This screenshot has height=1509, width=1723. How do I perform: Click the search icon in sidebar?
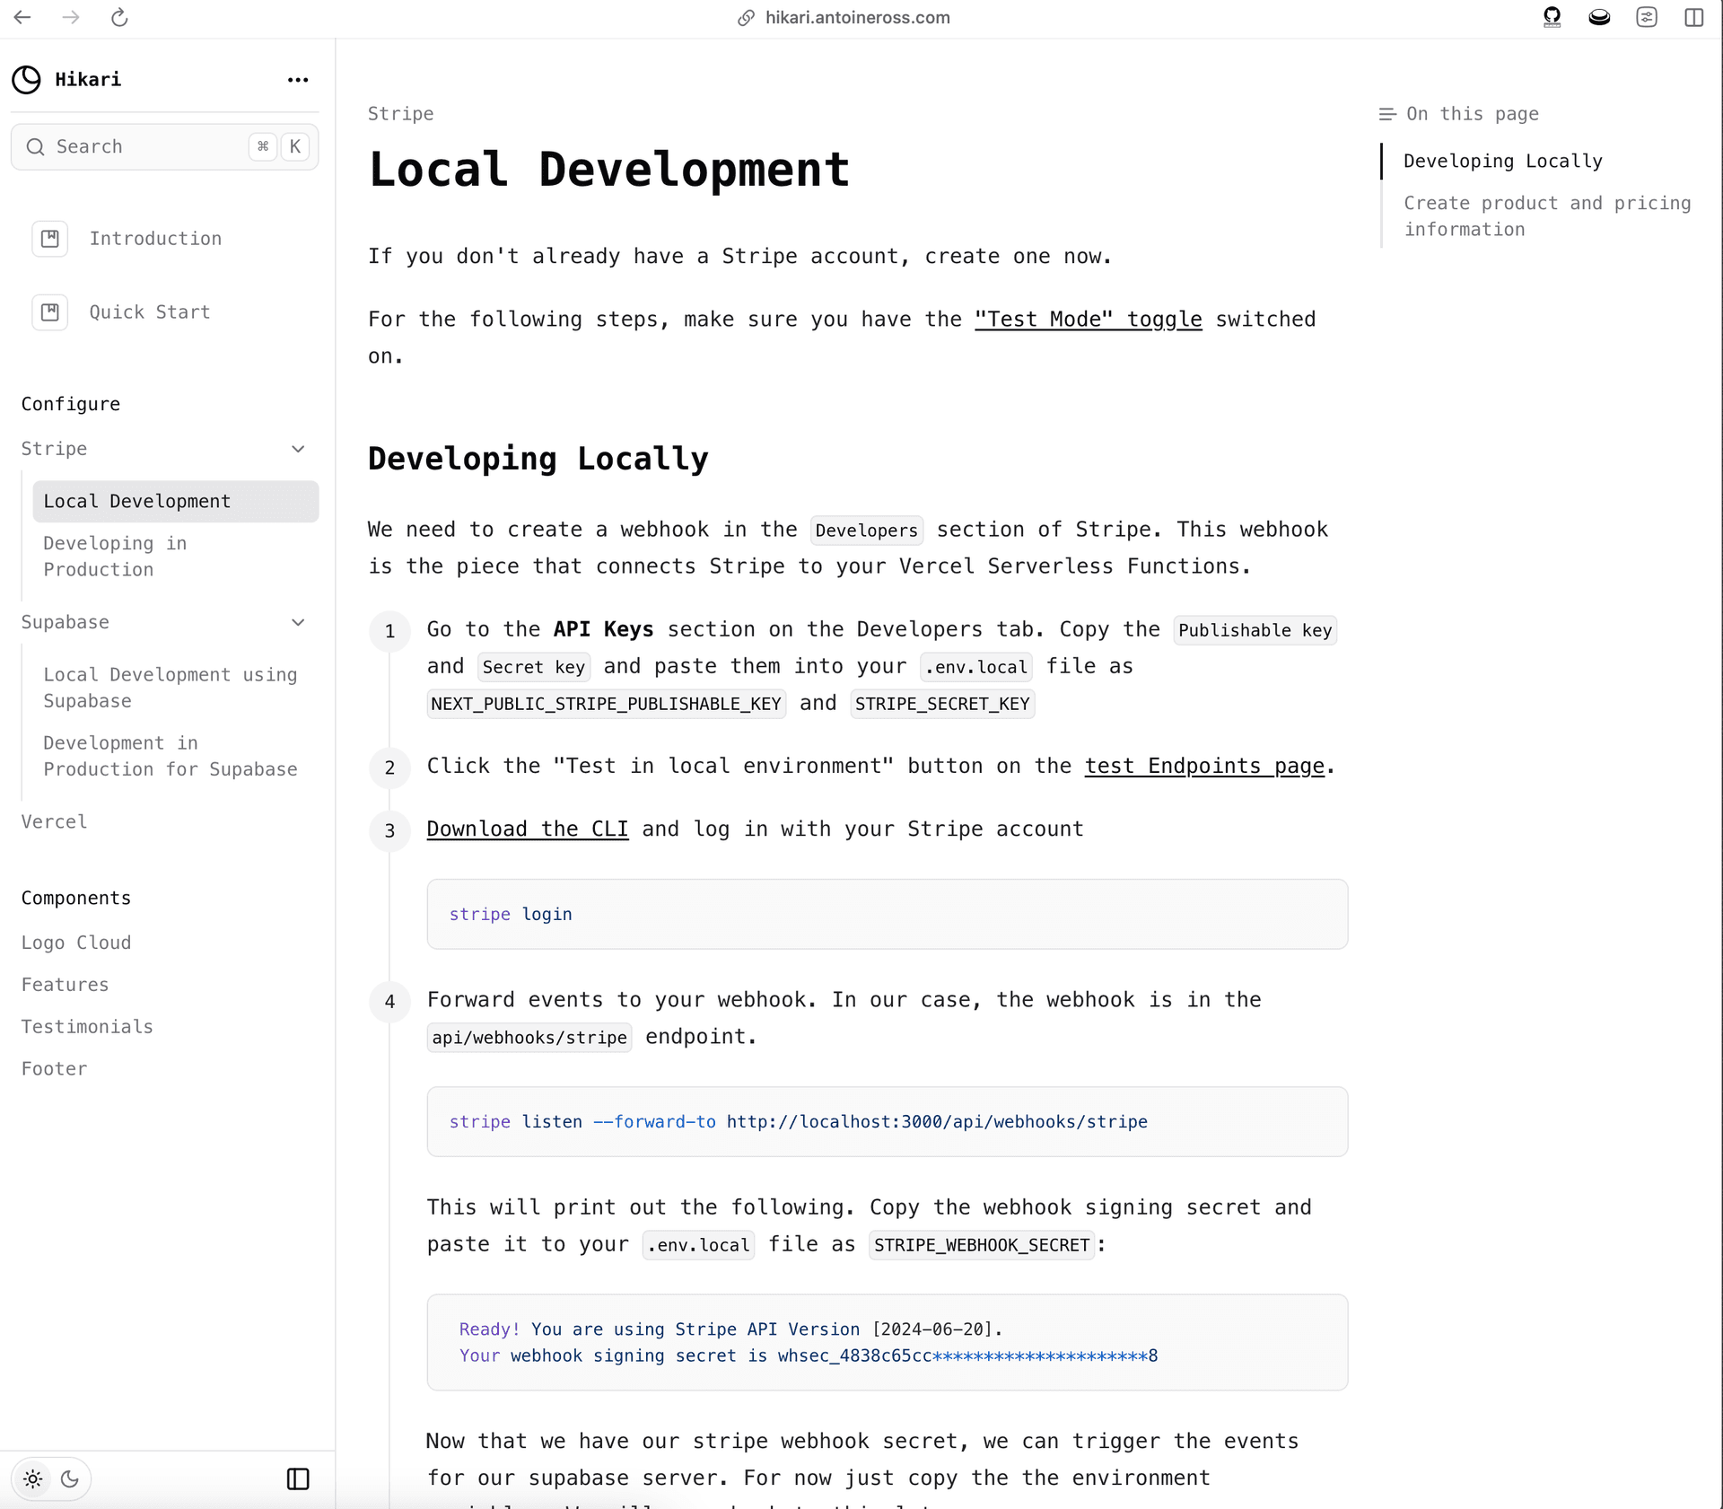click(37, 146)
